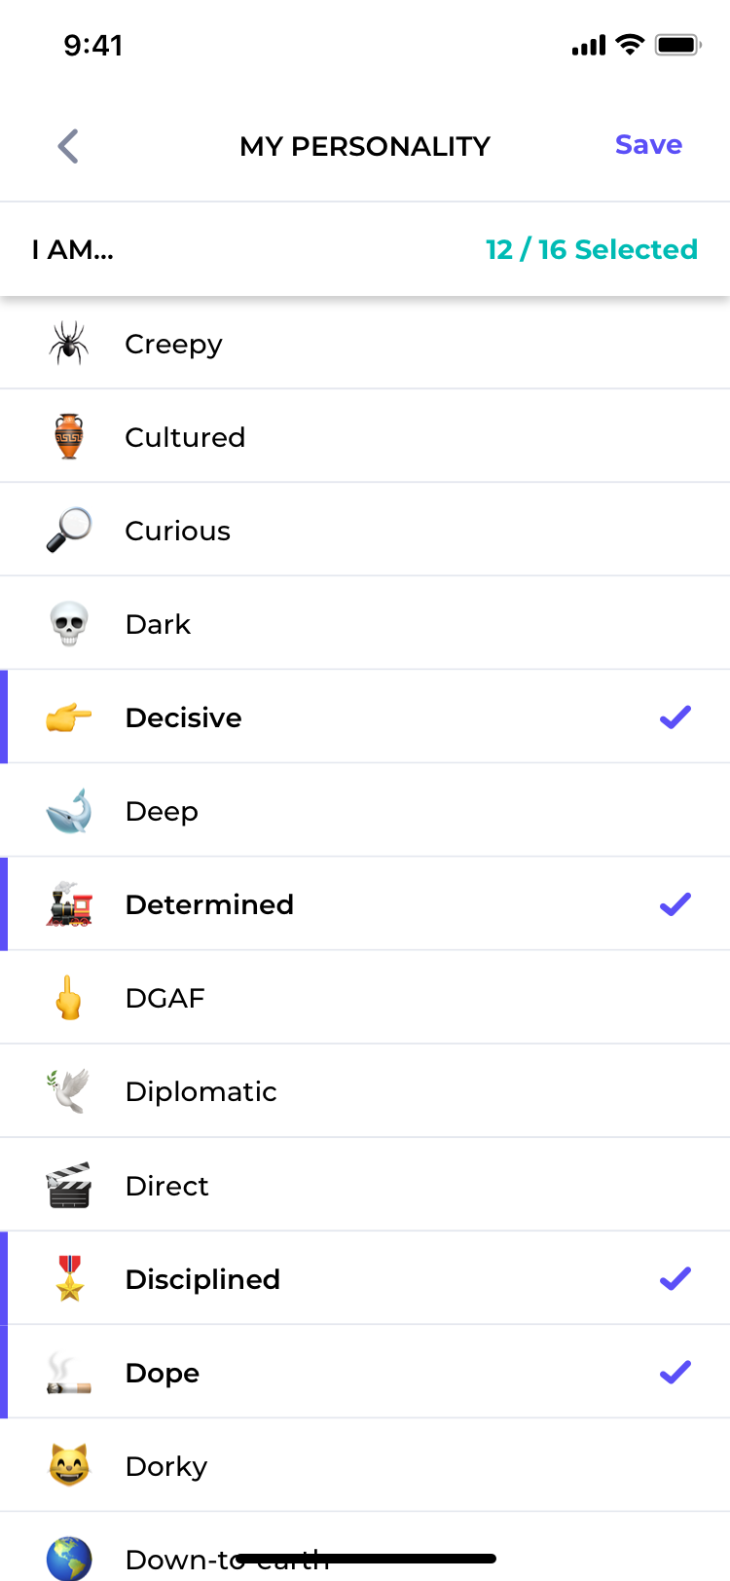Deselect the Disciplined checkmark
The image size is (730, 1581).
[x=675, y=1278]
